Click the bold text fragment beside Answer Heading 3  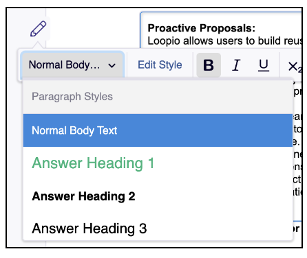pos(297,228)
